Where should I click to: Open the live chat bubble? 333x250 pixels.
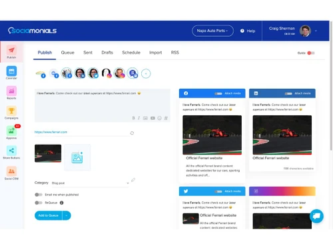point(316,216)
